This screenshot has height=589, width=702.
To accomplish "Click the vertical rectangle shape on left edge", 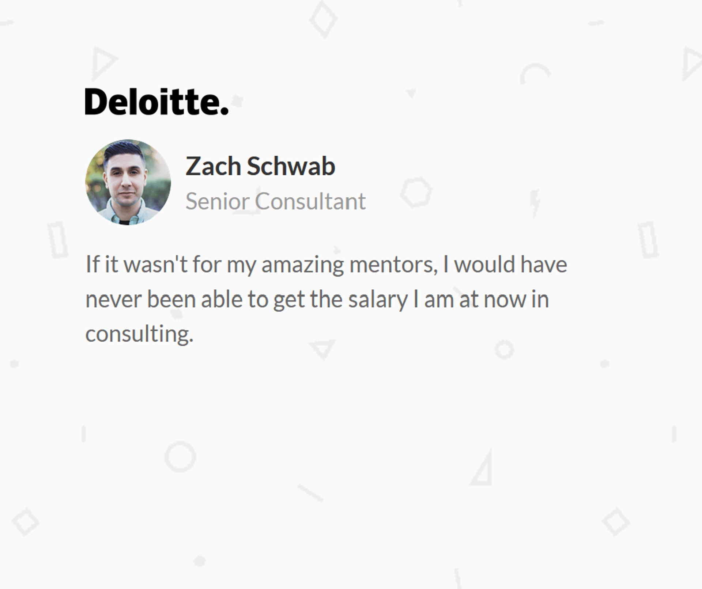I will click(x=58, y=240).
